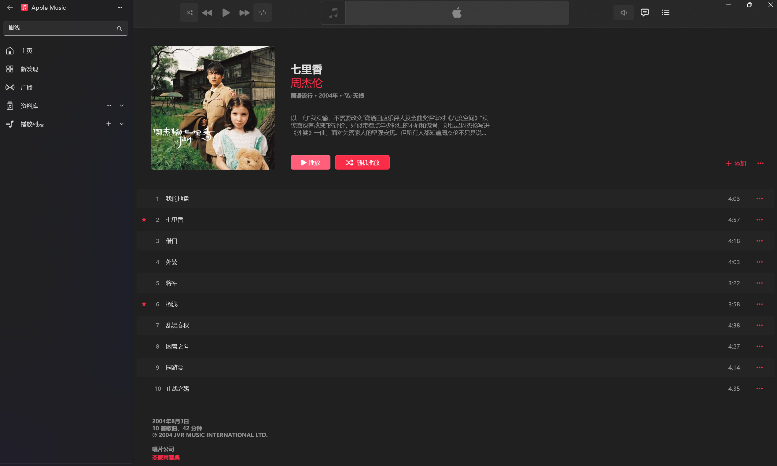Toggle favorite star on track 搁浅
The image size is (777, 466).
[144, 304]
